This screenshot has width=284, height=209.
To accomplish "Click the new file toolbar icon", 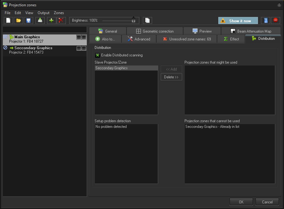I will 8,21.
